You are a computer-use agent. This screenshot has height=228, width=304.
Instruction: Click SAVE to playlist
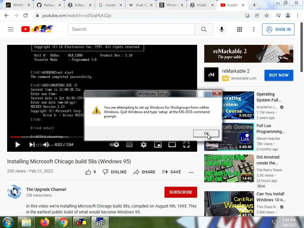pyautogui.click(x=171, y=172)
